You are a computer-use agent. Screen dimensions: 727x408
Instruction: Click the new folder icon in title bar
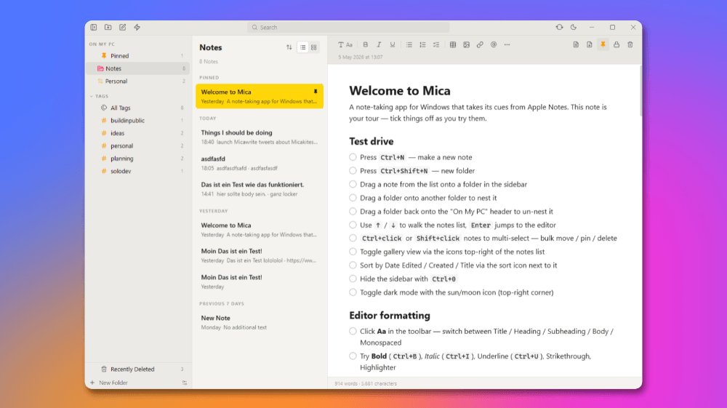point(108,28)
